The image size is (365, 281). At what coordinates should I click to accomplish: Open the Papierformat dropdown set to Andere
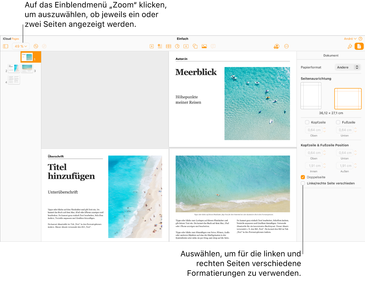[x=348, y=67]
